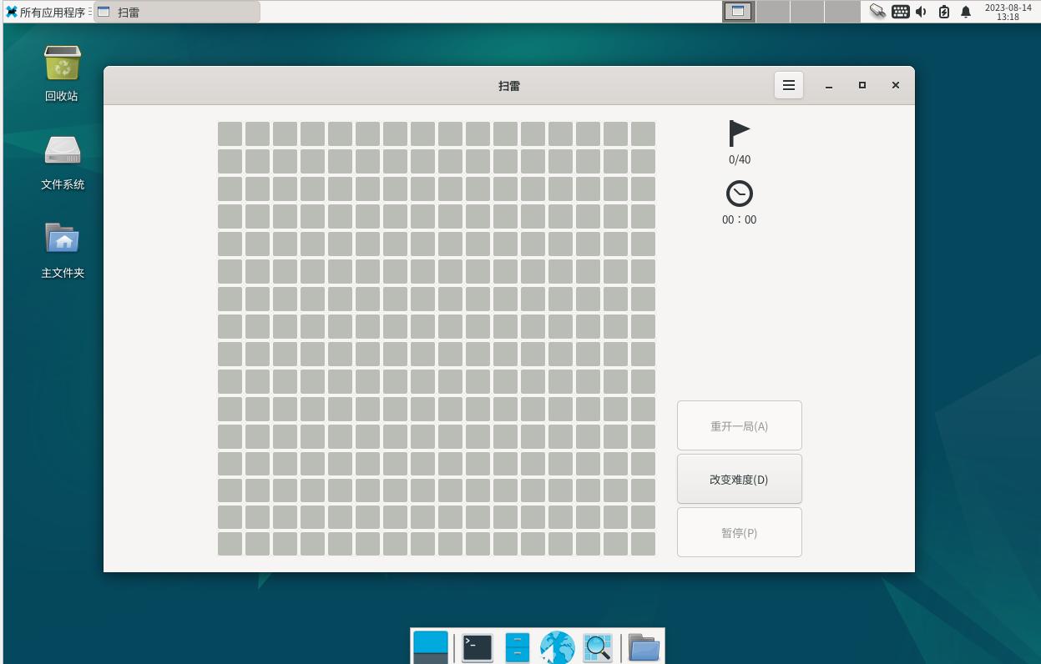Click the 重开一局(A) button
Screen dimensions: 1041x664
[740, 425]
